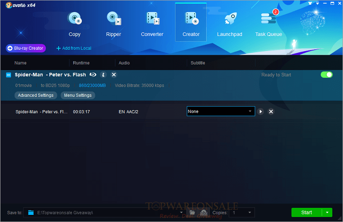Open Menu Settings
This screenshot has height=222, width=343.
coord(78,95)
